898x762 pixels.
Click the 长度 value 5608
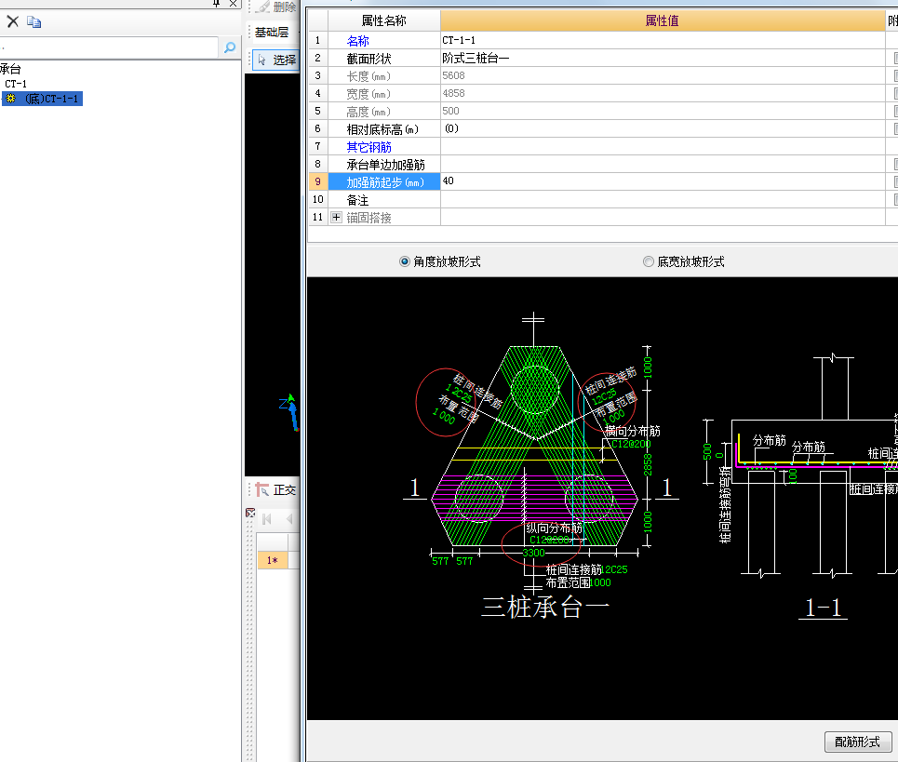pyautogui.click(x=663, y=75)
